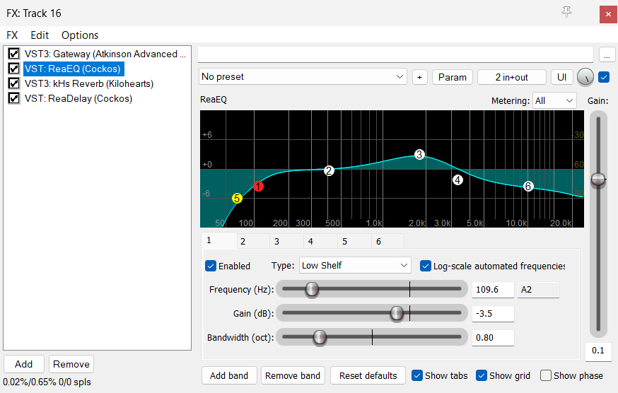618x393 pixels.
Task: Select VST3: Gateway in FX list
Action: pyautogui.click(x=105, y=54)
